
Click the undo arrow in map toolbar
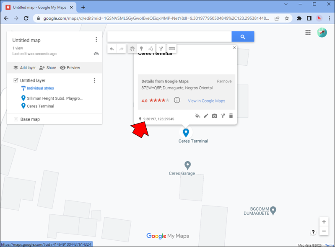pyautogui.click(x=112, y=49)
